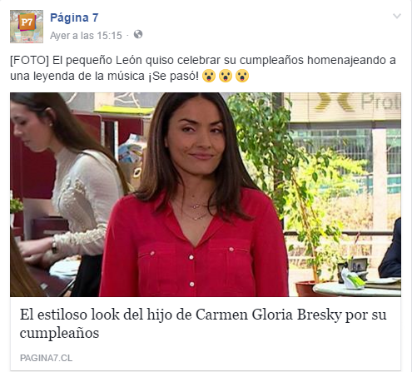Click the word cumpleaños in the headline
Screen dimensions: 412x372
point(59,333)
